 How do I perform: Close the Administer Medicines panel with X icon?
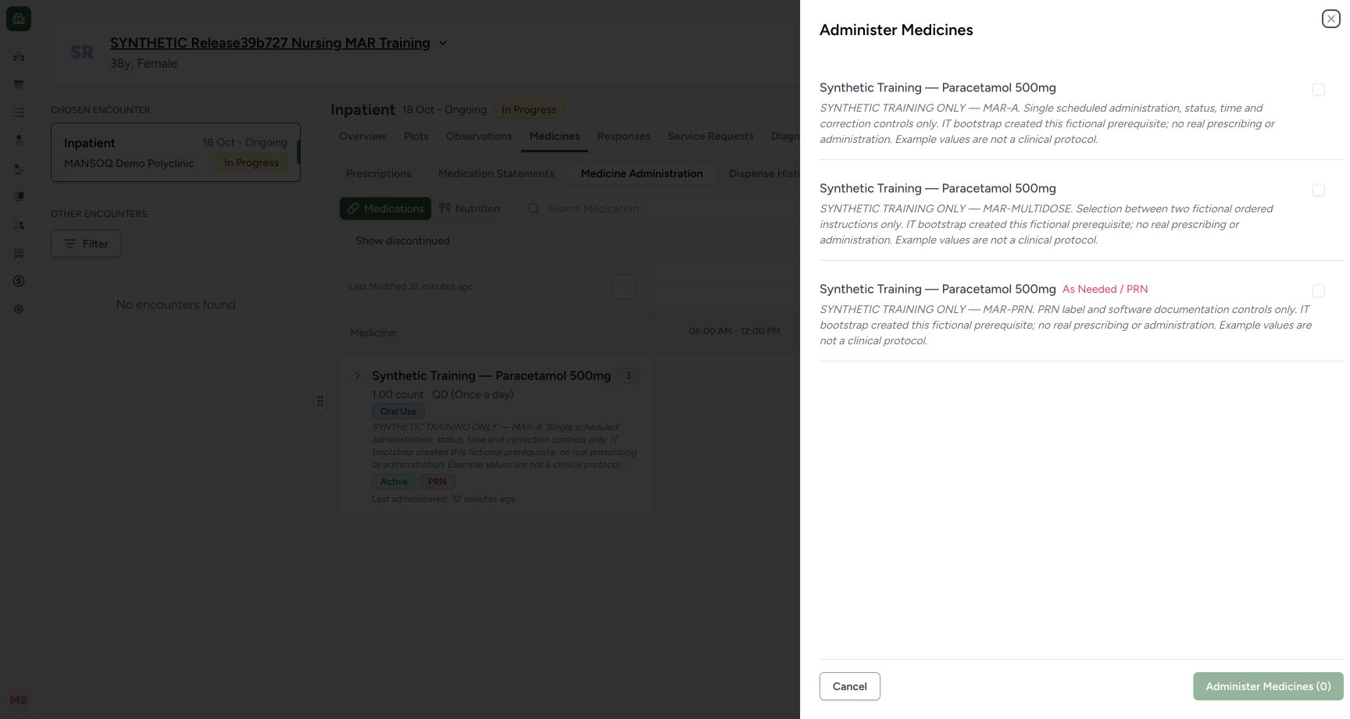(1330, 19)
